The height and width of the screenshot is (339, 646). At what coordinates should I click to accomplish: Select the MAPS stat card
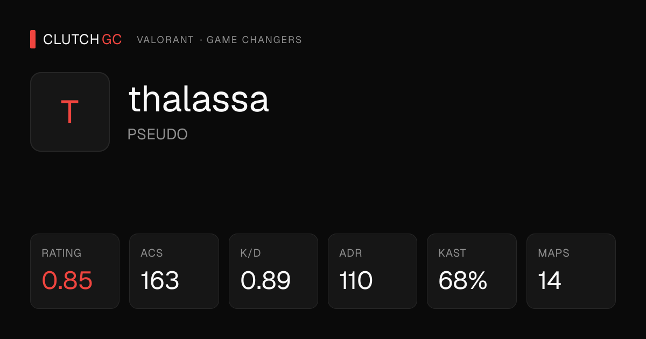pos(571,271)
